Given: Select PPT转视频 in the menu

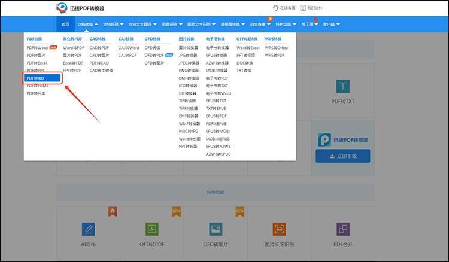Looking at the screenshot, I should coord(245,55).
